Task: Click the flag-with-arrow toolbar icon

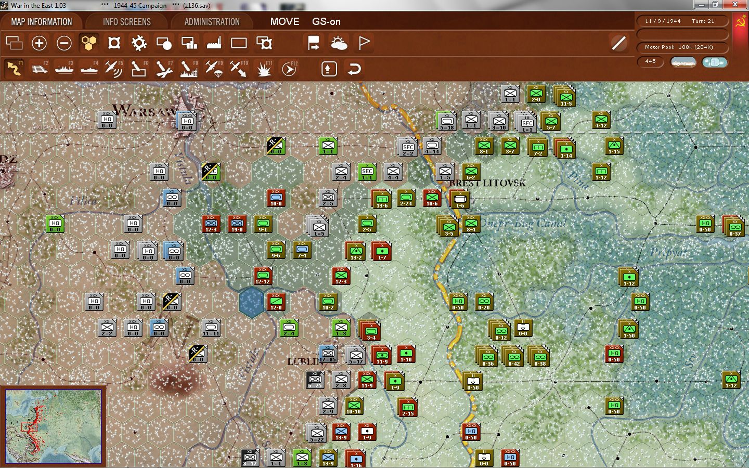Action: [x=314, y=43]
